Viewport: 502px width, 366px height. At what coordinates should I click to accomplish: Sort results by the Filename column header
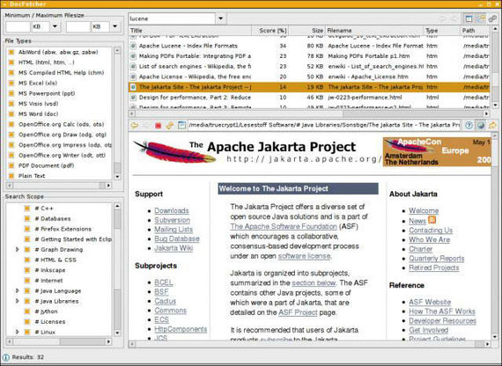(374, 31)
